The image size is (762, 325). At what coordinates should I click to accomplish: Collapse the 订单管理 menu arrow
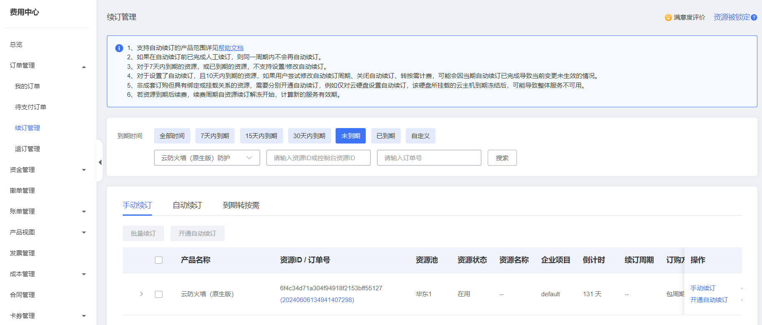[84, 66]
